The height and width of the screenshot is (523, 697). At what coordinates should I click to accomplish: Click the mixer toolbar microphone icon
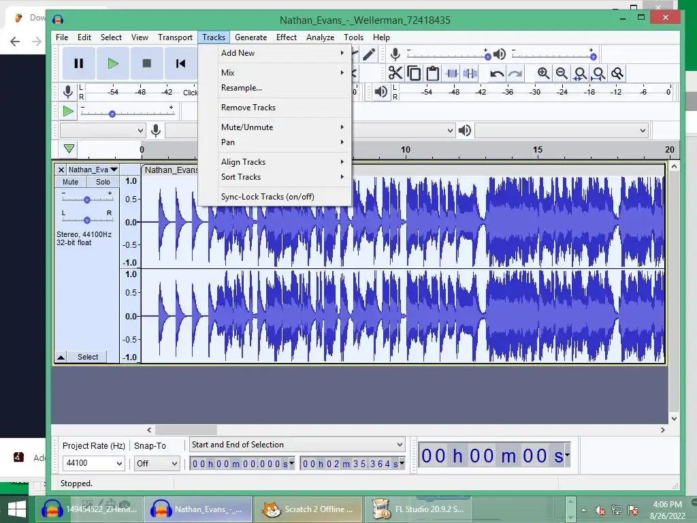tap(395, 54)
